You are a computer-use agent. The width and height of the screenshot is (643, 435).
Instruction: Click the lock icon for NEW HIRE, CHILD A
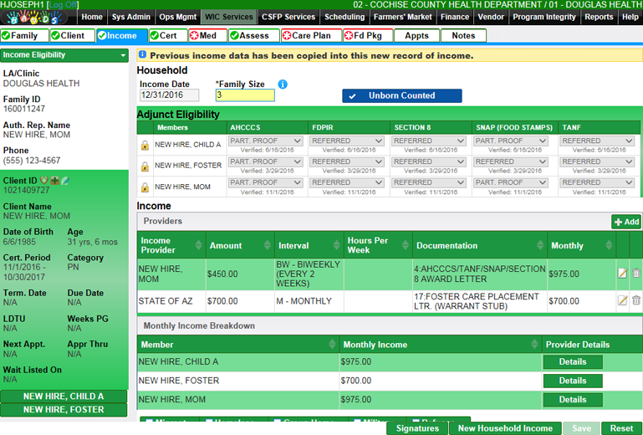(x=145, y=146)
